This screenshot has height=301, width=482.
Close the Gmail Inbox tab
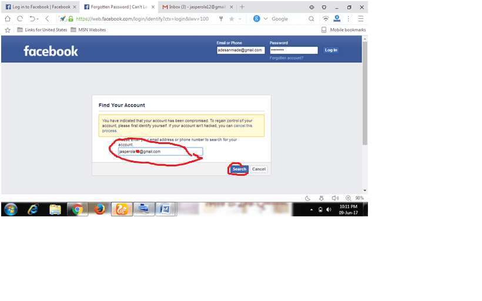[x=231, y=7]
